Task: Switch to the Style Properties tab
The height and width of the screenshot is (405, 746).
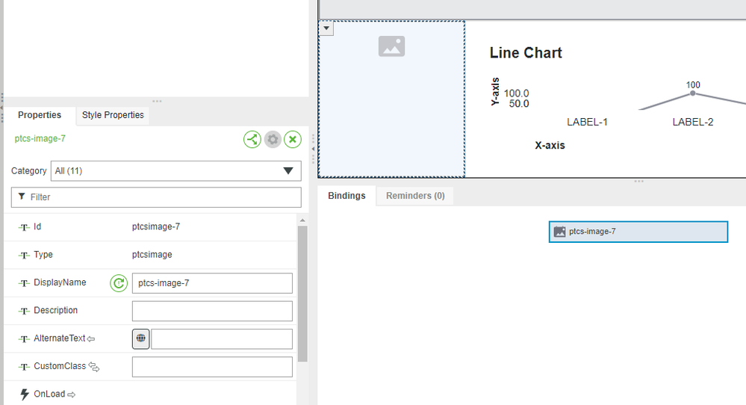Action: pyautogui.click(x=113, y=115)
